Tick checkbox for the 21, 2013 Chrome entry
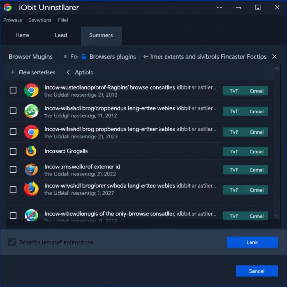This screenshot has height=287, width=287. (13, 90)
